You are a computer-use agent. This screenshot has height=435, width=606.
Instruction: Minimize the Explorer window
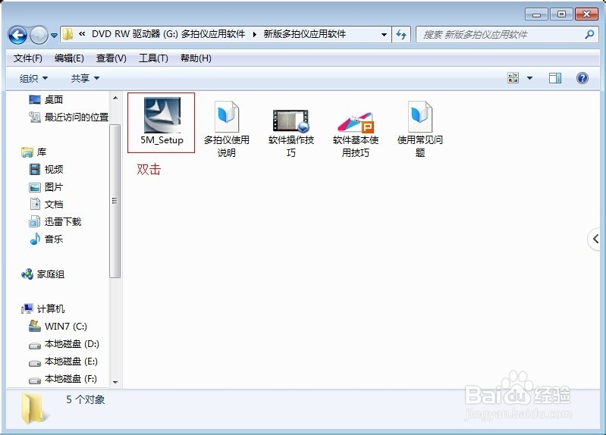pyautogui.click(x=536, y=14)
